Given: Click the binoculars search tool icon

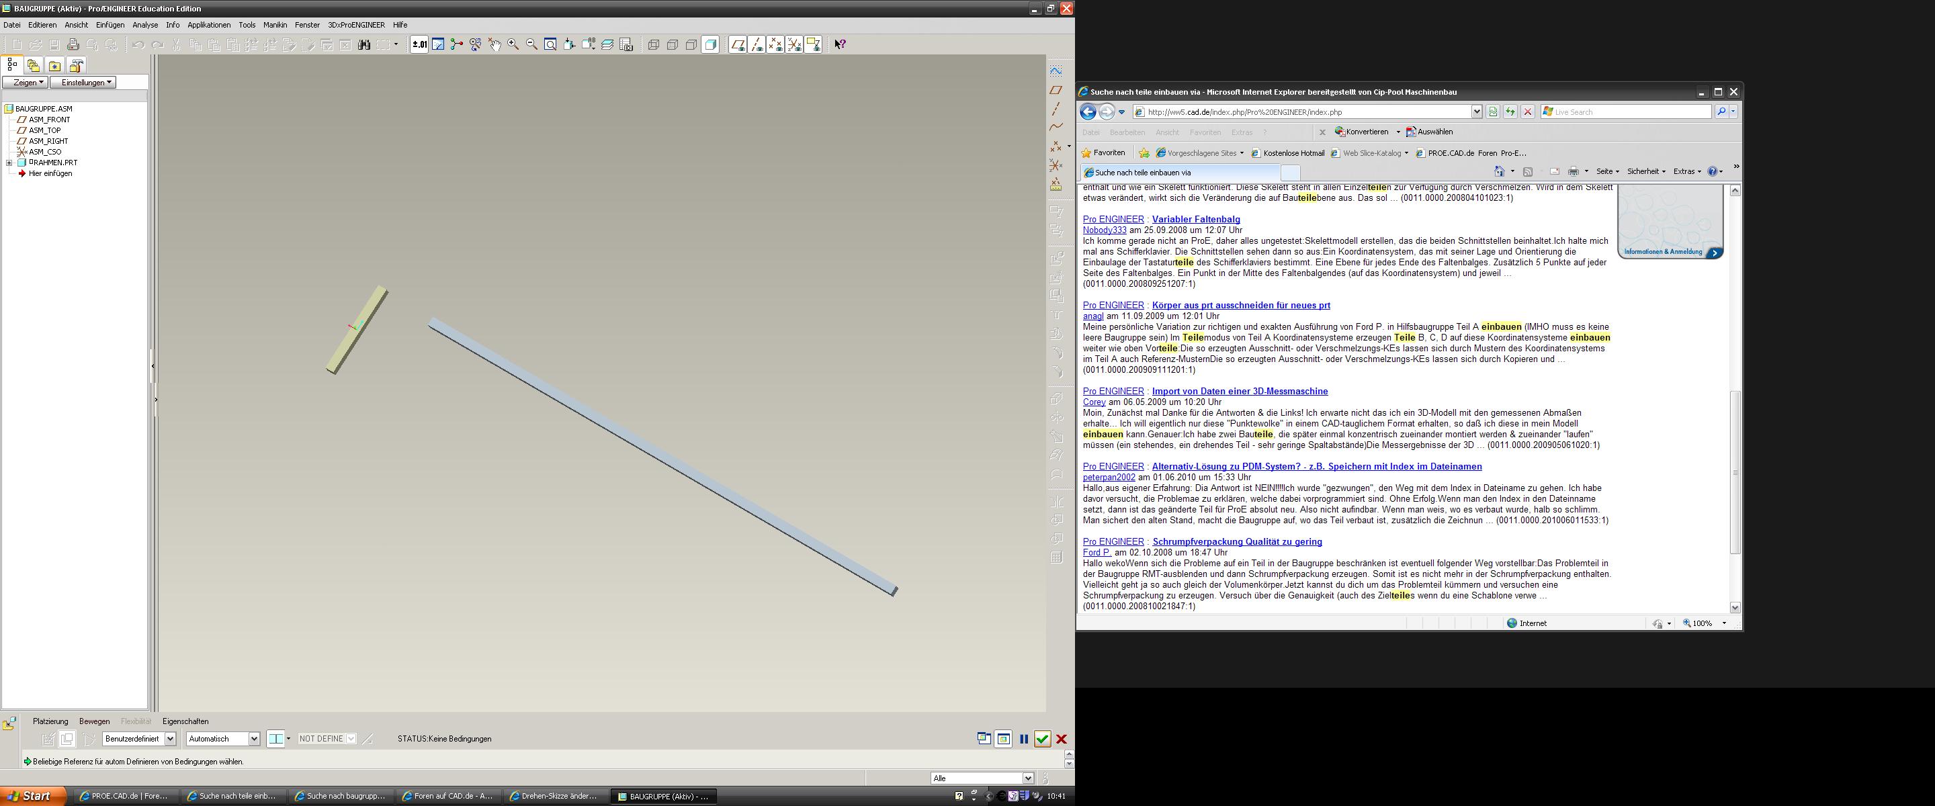Looking at the screenshot, I should point(364,45).
